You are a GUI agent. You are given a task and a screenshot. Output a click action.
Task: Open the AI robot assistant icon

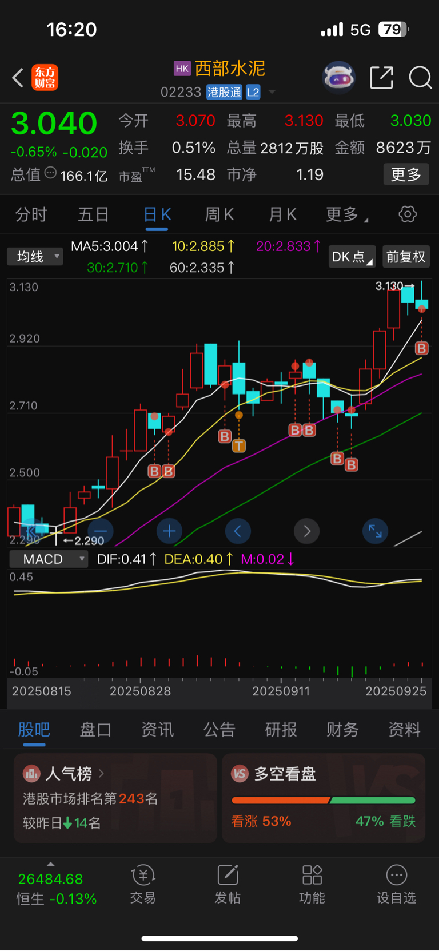tap(338, 77)
